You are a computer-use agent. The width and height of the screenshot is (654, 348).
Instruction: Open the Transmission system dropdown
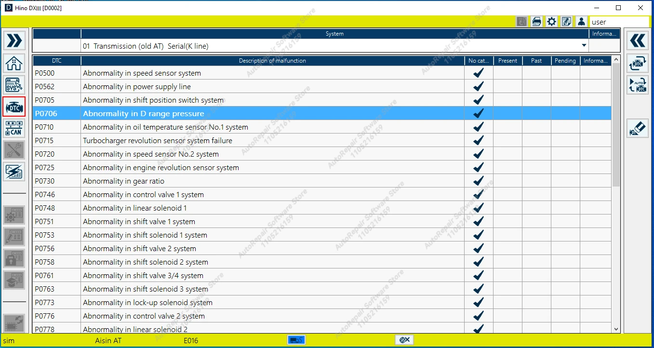(x=584, y=45)
